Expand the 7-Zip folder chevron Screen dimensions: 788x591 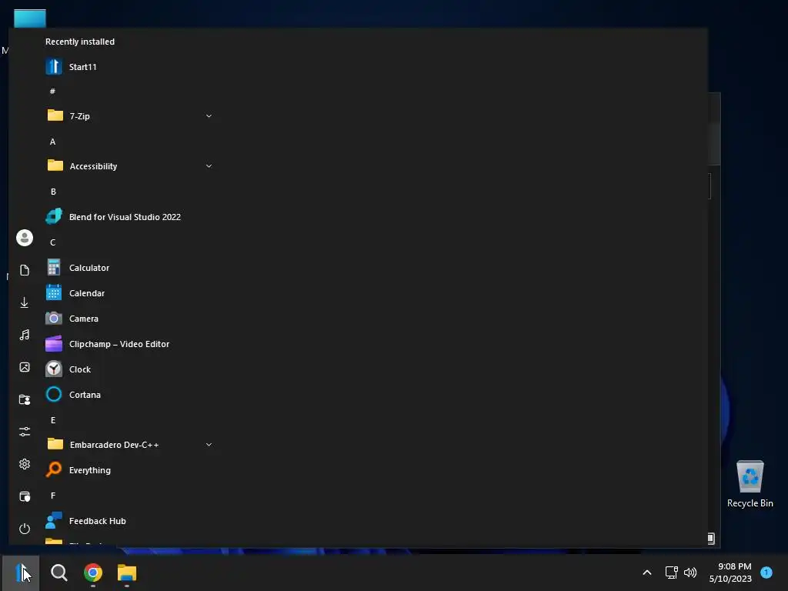pyautogui.click(x=209, y=116)
